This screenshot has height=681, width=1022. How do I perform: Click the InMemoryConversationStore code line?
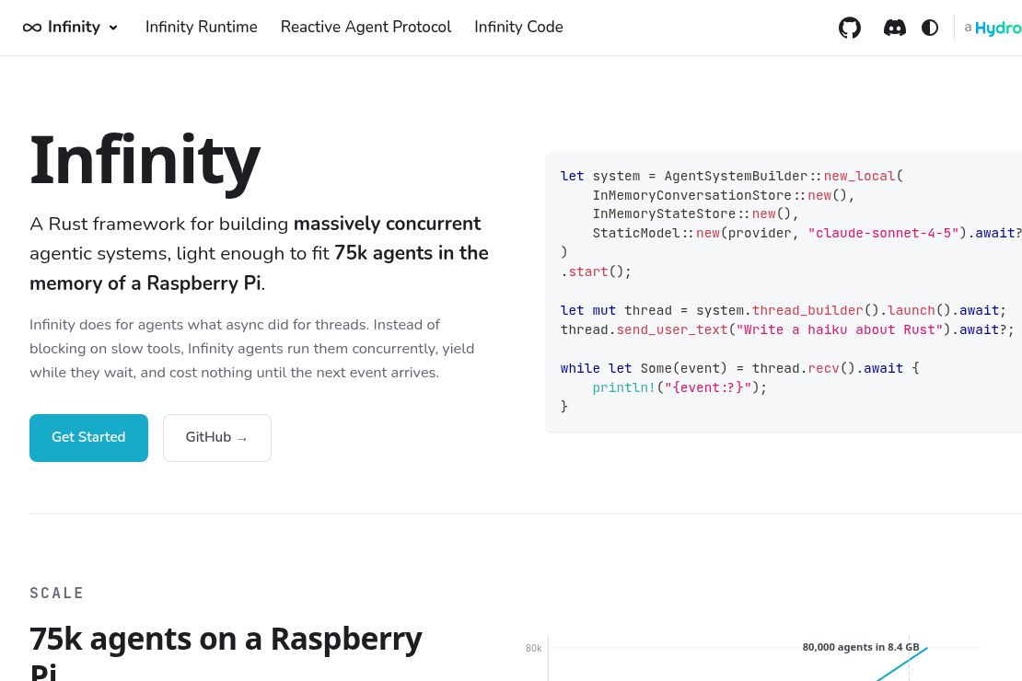[x=723, y=195]
